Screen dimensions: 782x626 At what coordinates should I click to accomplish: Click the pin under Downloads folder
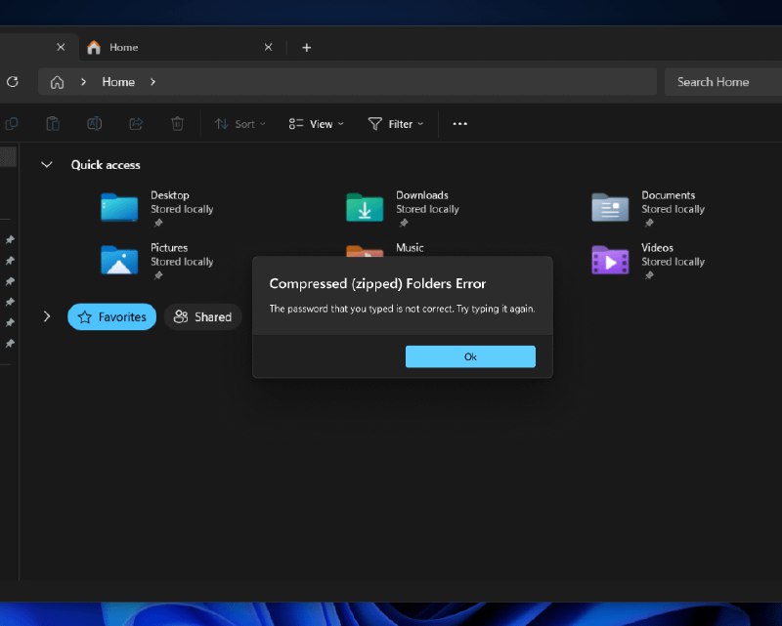404,223
